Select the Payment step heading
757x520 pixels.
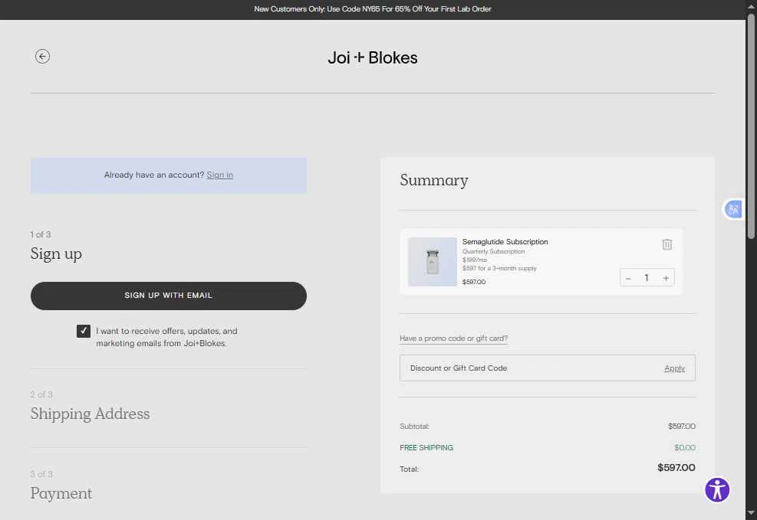pos(61,493)
